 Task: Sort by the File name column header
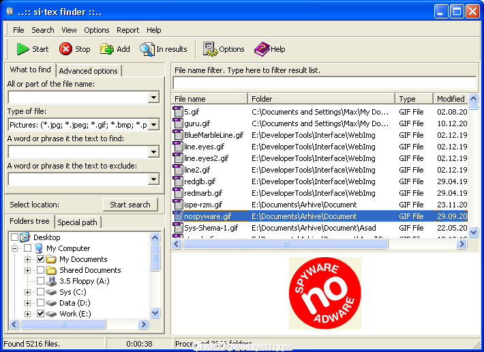point(209,99)
